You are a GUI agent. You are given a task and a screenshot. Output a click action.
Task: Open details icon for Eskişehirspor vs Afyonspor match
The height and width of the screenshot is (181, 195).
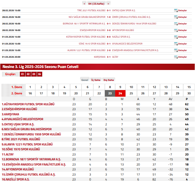[x=176, y=30]
